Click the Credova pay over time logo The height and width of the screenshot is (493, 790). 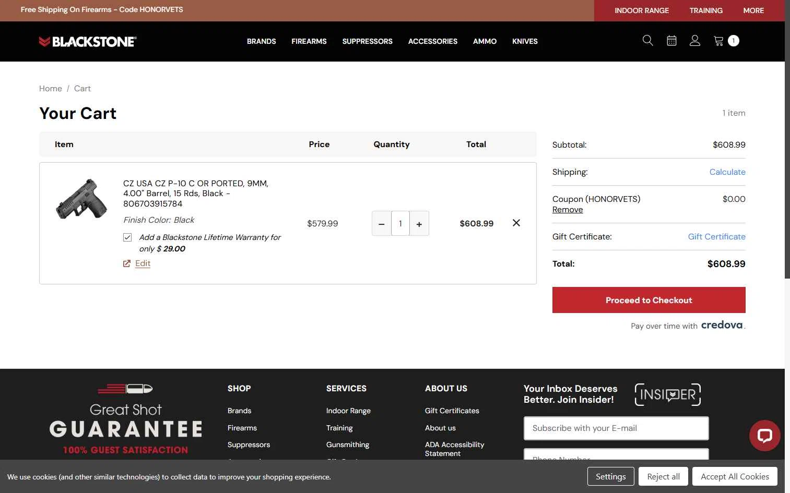pos(722,325)
